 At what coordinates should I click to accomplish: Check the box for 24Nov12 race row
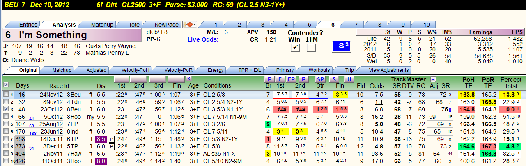click(x=6, y=95)
